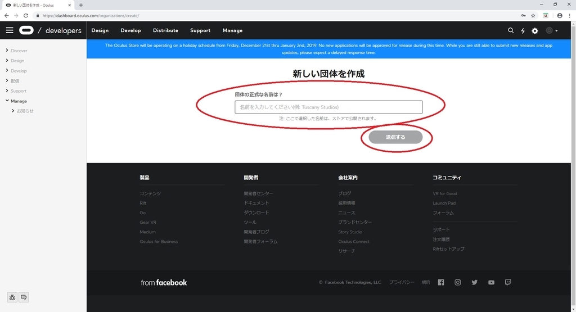Reload the page

26,15
